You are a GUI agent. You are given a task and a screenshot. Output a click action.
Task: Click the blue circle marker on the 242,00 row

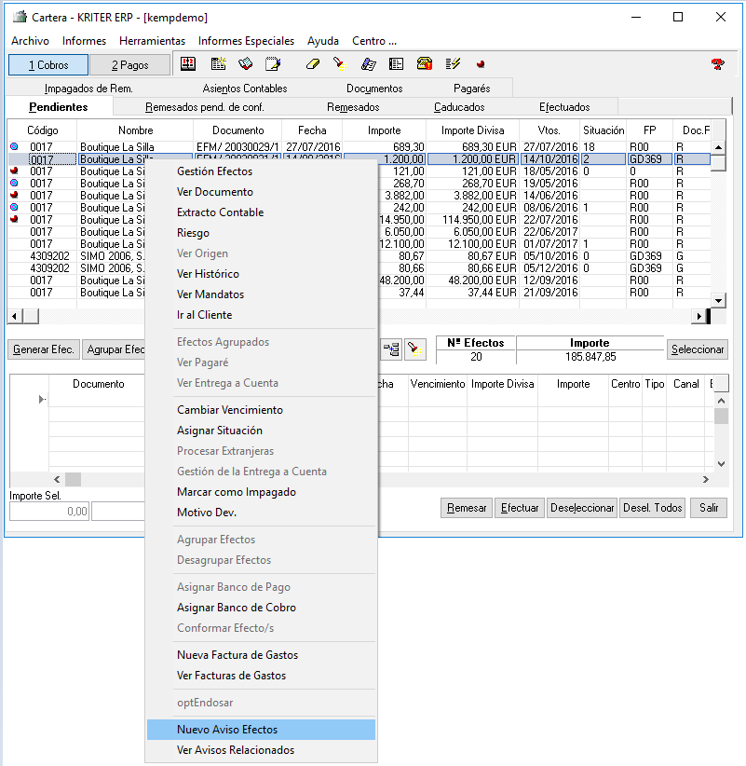[x=14, y=207]
